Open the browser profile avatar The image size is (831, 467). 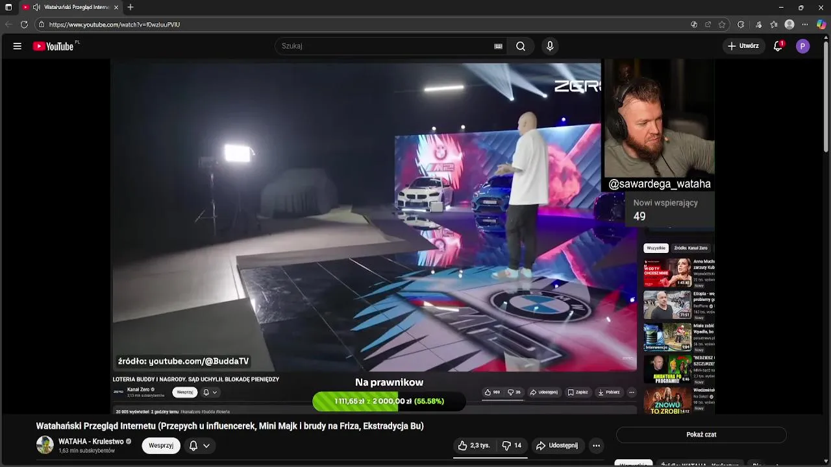(789, 24)
